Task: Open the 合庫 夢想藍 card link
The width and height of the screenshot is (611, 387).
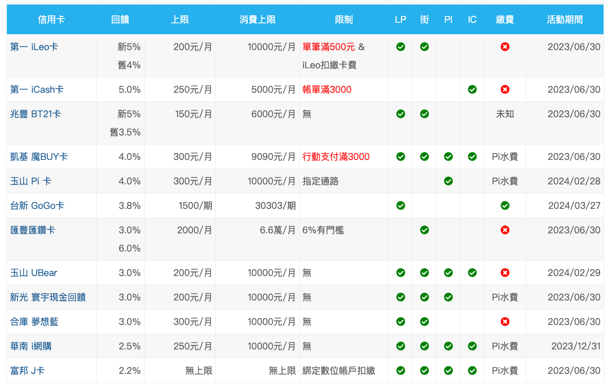Action: click(34, 322)
